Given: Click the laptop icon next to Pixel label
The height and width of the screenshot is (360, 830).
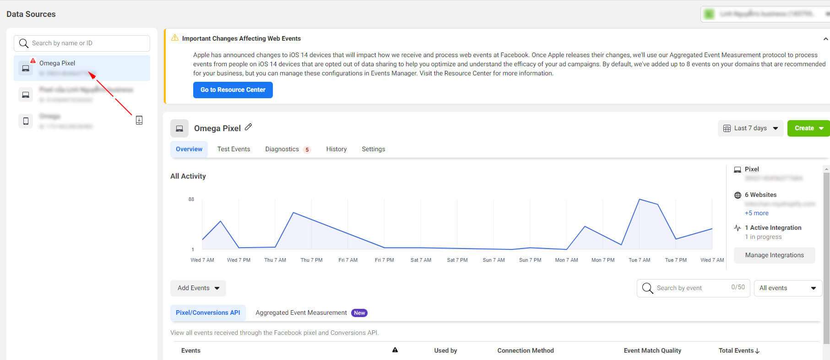Looking at the screenshot, I should pyautogui.click(x=738, y=169).
